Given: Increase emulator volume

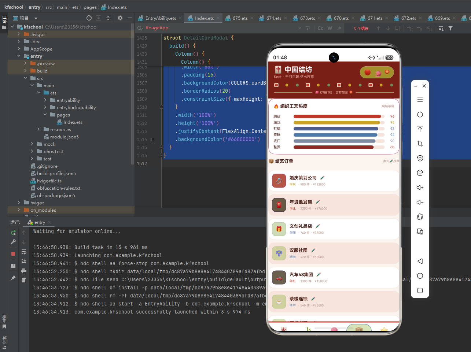Looking at the screenshot, I should pyautogui.click(x=420, y=188).
